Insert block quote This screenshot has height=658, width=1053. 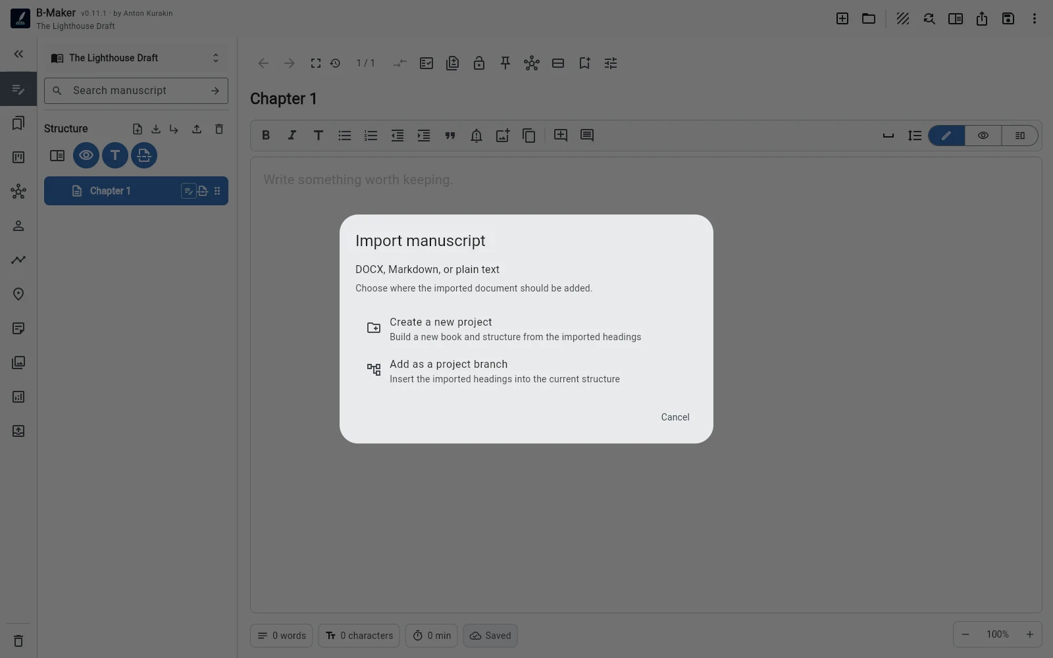[450, 136]
